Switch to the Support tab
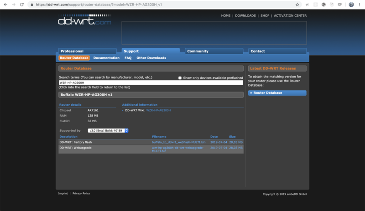Image resolution: width=365 pixels, height=211 pixels. click(x=151, y=51)
